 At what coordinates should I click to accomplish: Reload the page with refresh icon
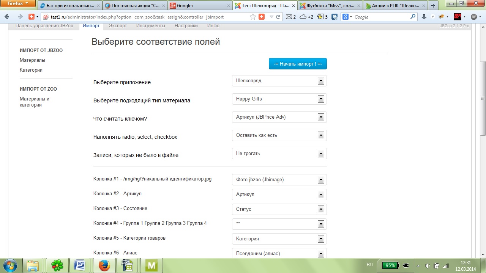click(x=278, y=17)
